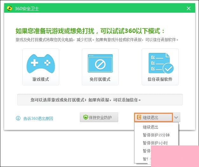Open the 告诉360退出原因 link

point(38,119)
